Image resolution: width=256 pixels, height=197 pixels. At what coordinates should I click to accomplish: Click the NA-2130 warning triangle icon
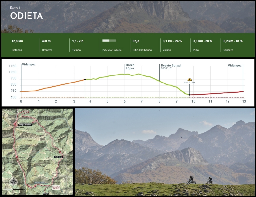[189, 79]
